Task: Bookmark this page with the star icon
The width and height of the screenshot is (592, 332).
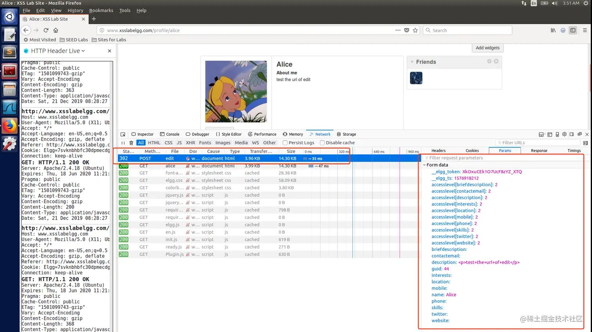Action: tap(415, 30)
